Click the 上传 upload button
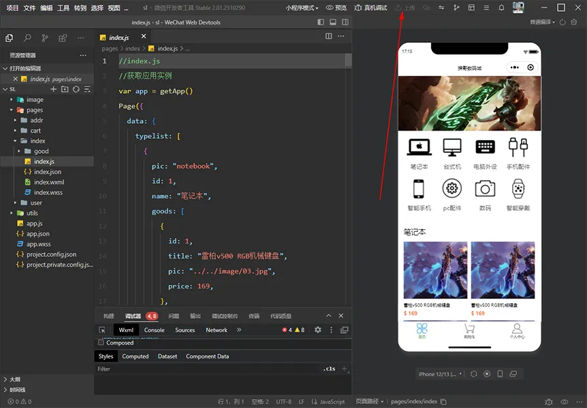The height and width of the screenshot is (408, 587). coord(405,7)
